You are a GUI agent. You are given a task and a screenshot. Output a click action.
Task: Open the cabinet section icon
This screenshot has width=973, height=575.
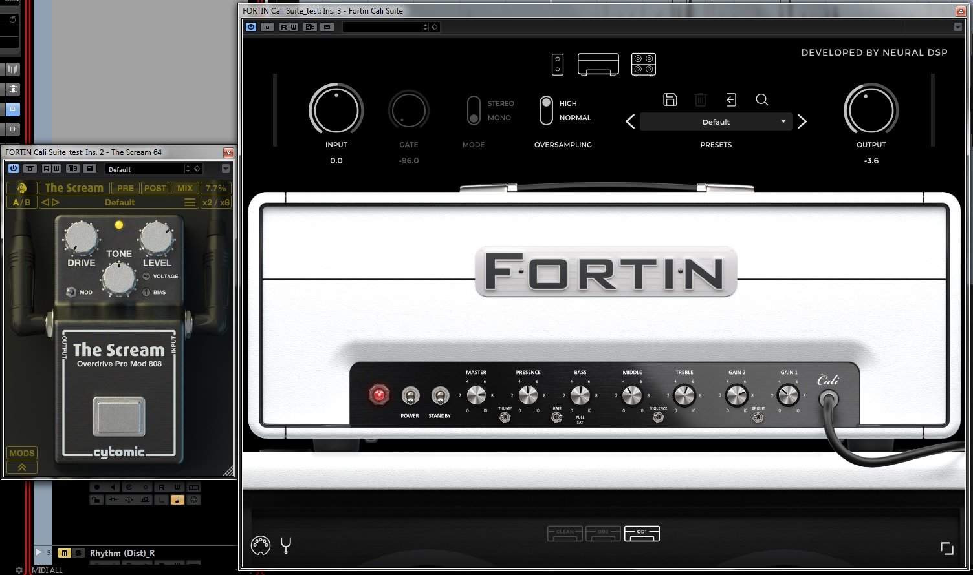(x=643, y=65)
